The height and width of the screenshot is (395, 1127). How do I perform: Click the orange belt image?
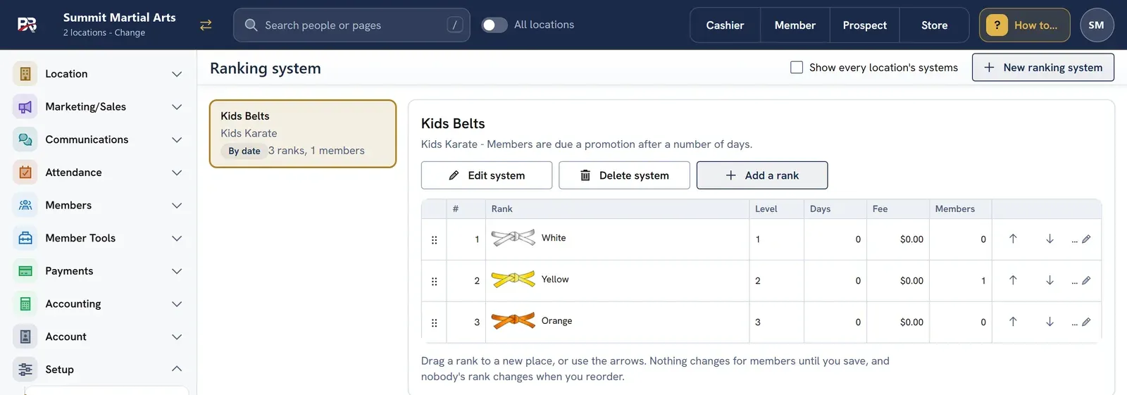(513, 321)
